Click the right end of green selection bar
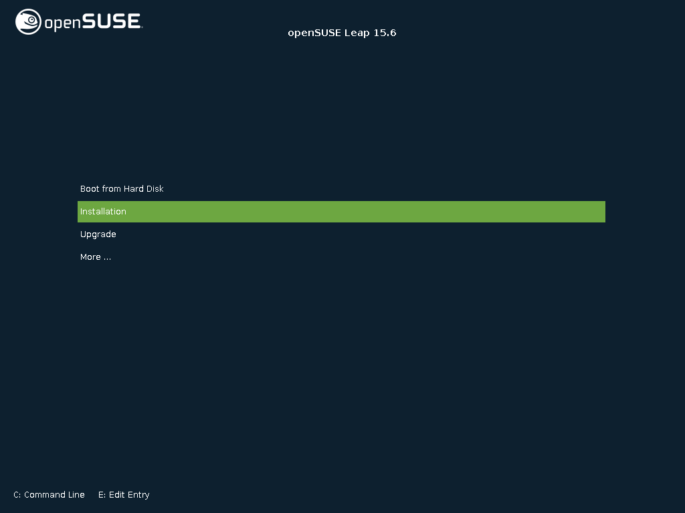The height and width of the screenshot is (513, 685). [599, 212]
